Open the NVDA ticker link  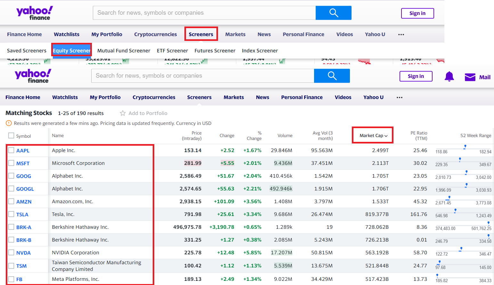click(23, 253)
